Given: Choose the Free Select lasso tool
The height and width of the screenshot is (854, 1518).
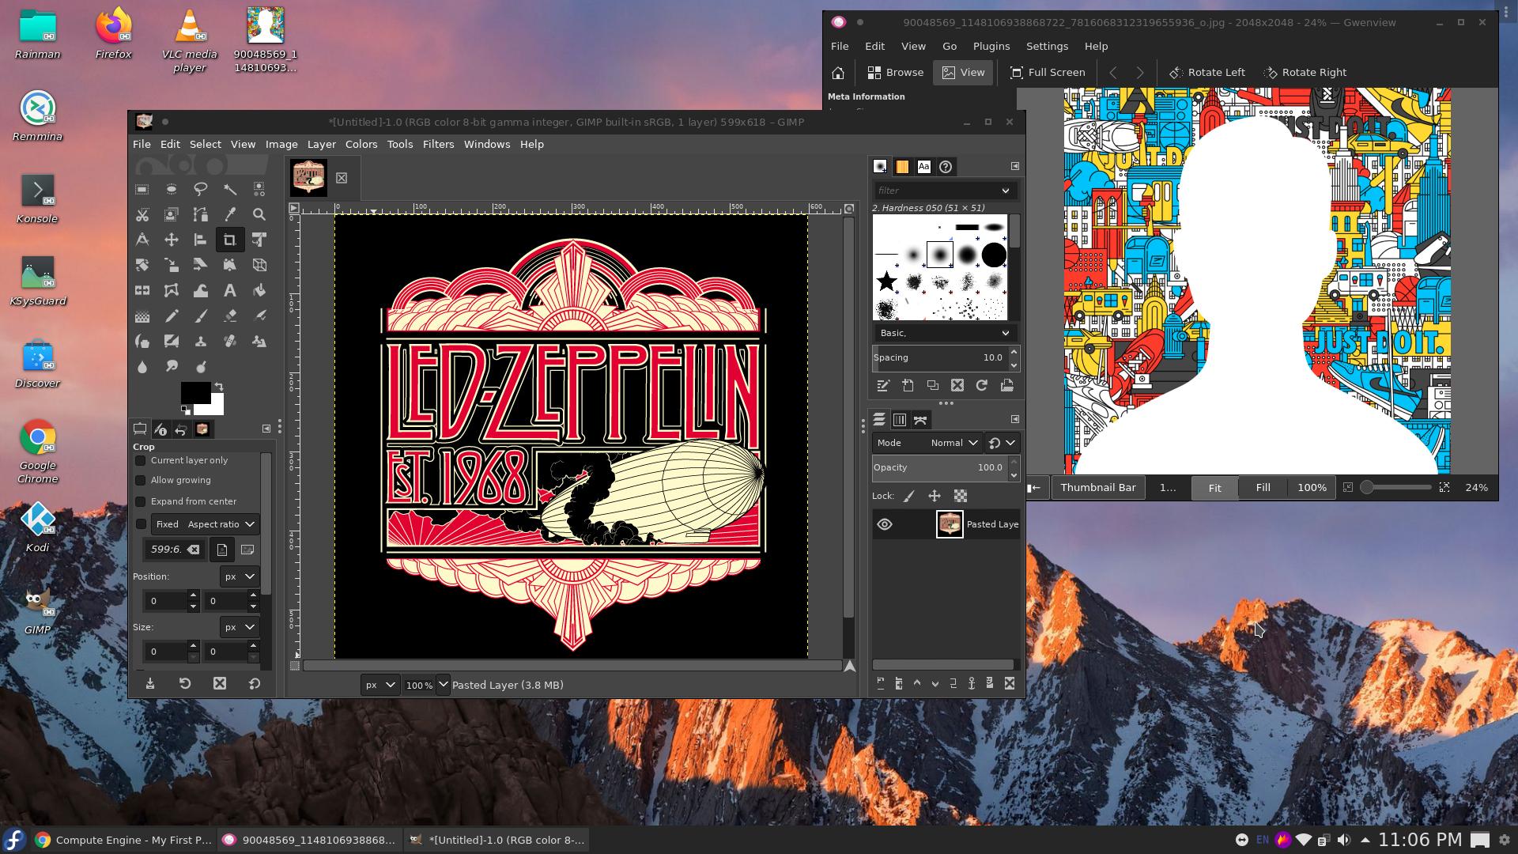Looking at the screenshot, I should click(200, 189).
